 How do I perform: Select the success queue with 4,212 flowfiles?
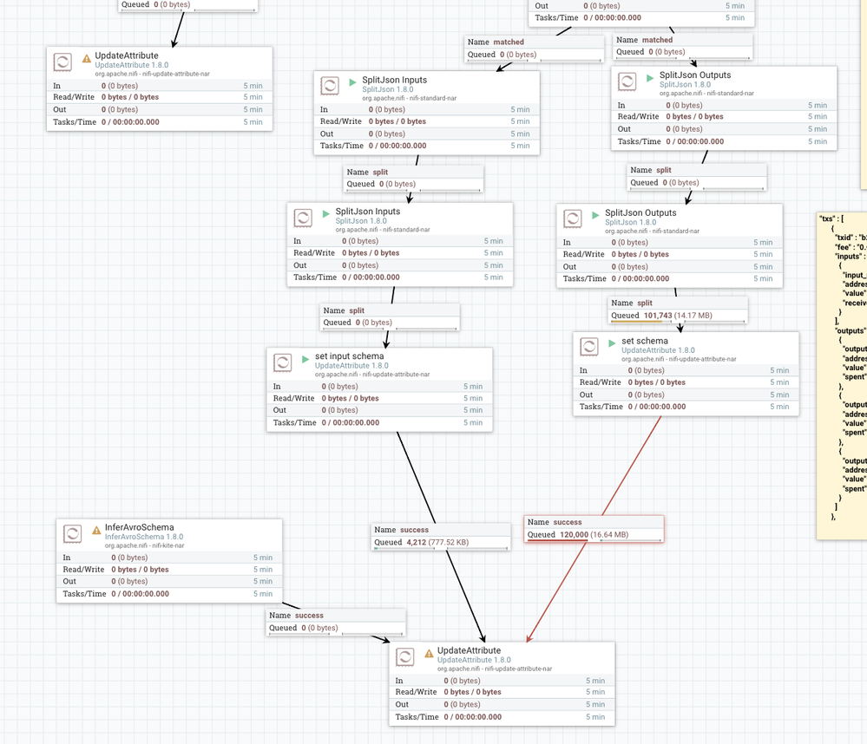(441, 536)
